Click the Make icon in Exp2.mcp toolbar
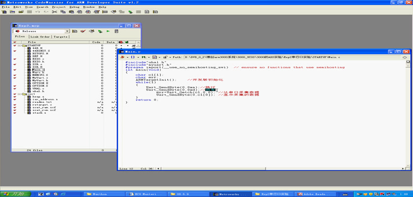The height and width of the screenshot is (197, 413). pyautogui.click(x=91, y=31)
